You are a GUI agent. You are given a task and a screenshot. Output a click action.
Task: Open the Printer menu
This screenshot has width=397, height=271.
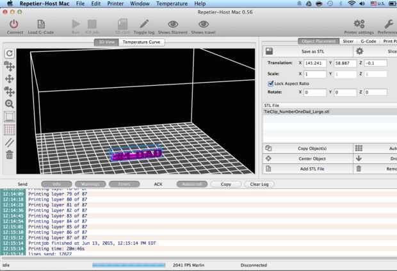(x=115, y=4)
